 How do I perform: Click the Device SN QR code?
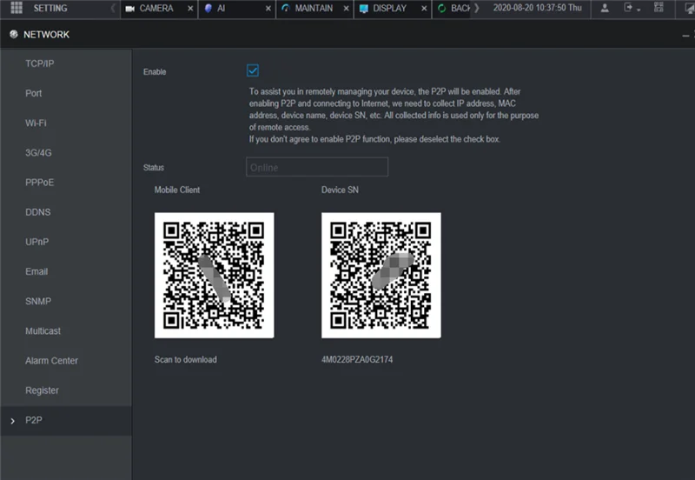(381, 275)
